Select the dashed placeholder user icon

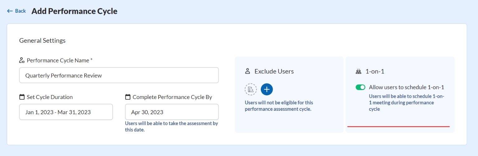tap(251, 89)
